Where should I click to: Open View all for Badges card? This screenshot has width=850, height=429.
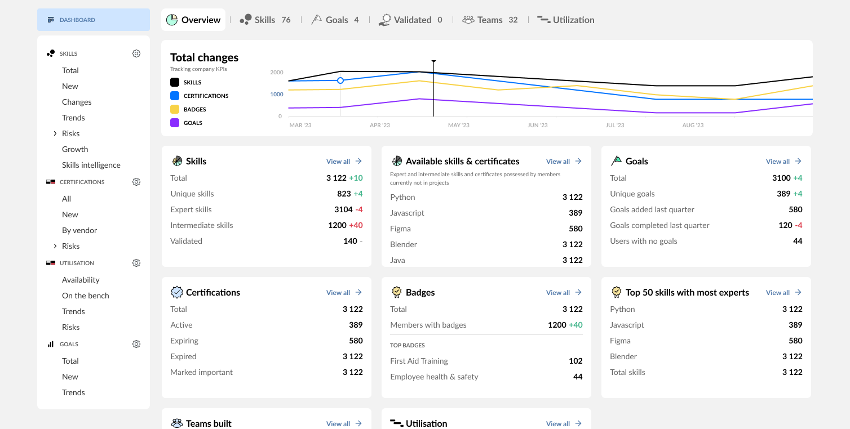564,292
